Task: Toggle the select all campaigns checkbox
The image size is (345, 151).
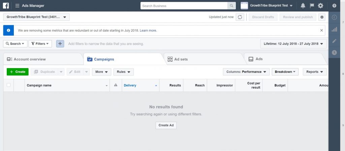Action: [x=8, y=85]
